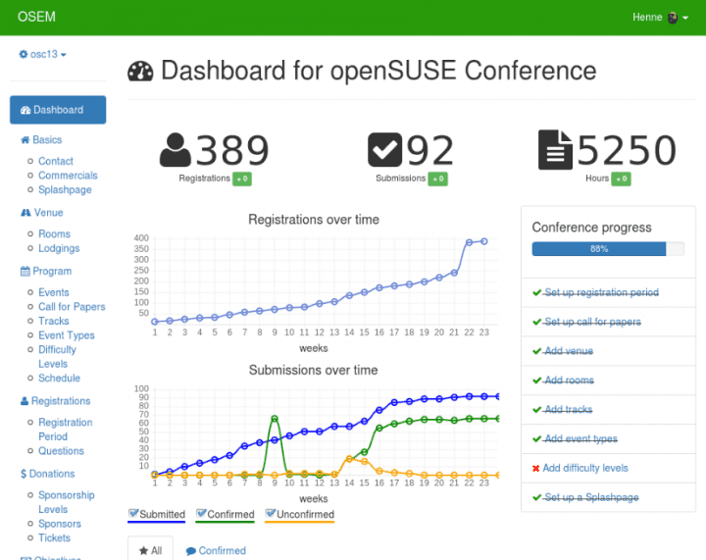
Task: Click the green check beside Add tracks
Action: [536, 410]
